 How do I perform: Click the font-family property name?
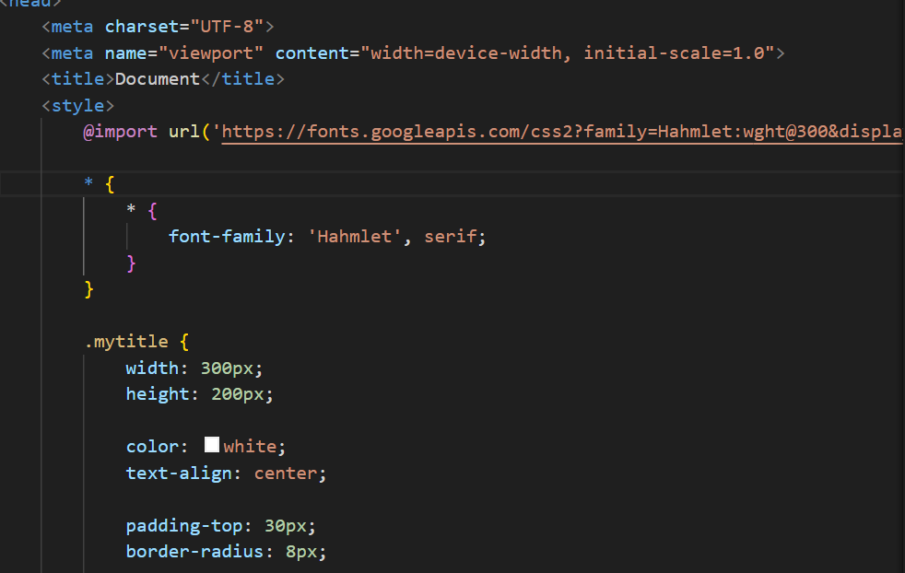pos(227,237)
